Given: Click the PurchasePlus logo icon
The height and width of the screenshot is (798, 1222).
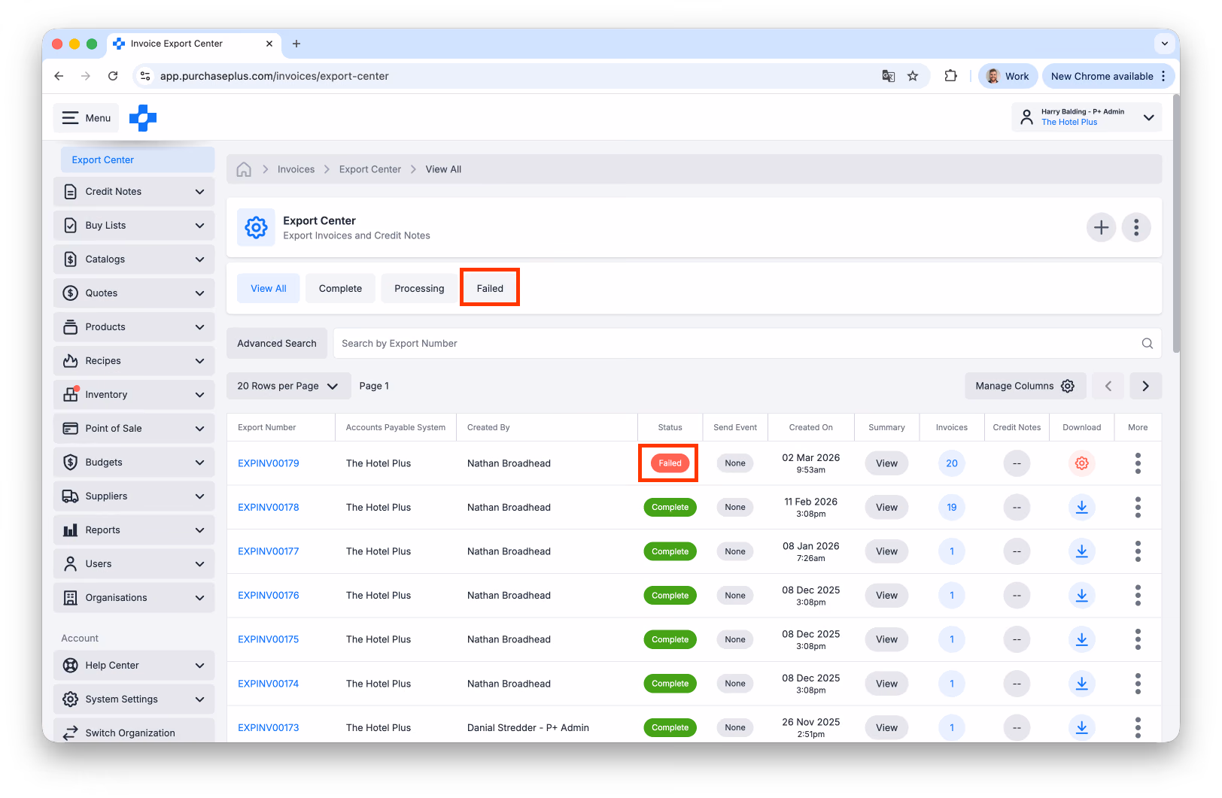Looking at the screenshot, I should 143,118.
